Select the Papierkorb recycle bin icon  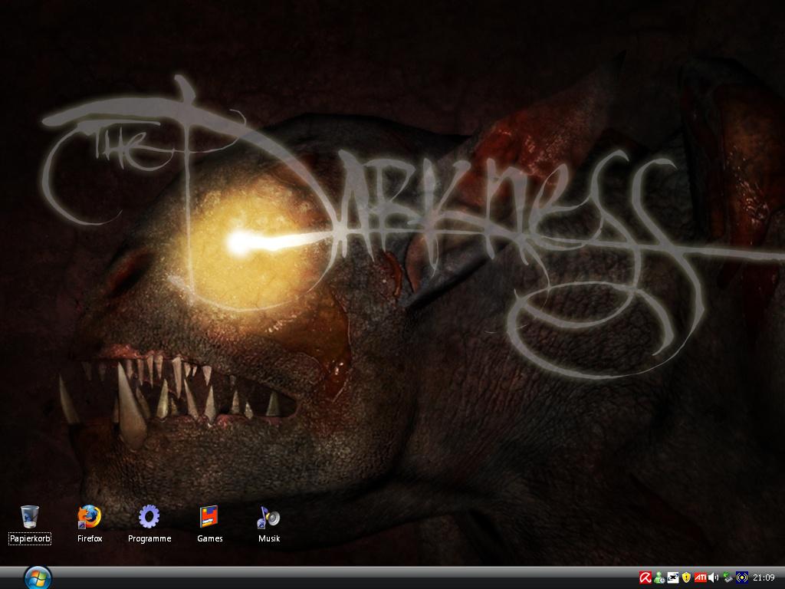(30, 518)
